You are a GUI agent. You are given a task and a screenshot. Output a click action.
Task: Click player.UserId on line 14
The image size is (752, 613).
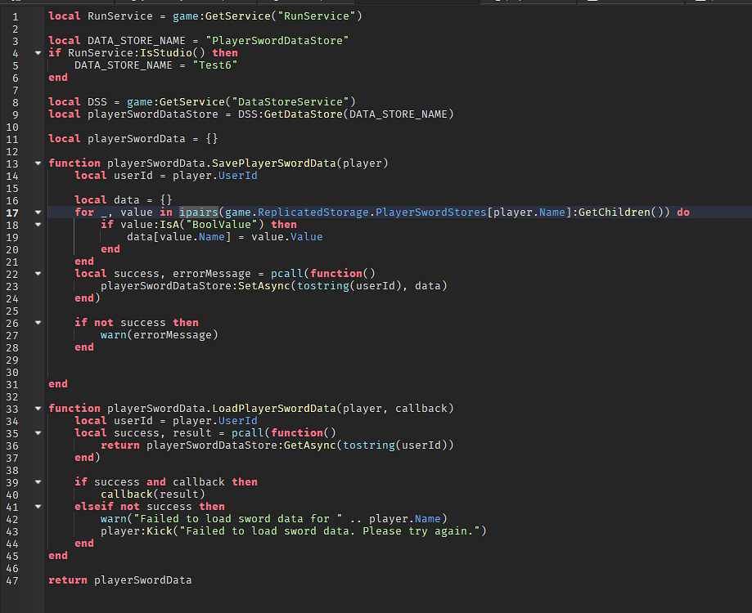[x=215, y=176]
